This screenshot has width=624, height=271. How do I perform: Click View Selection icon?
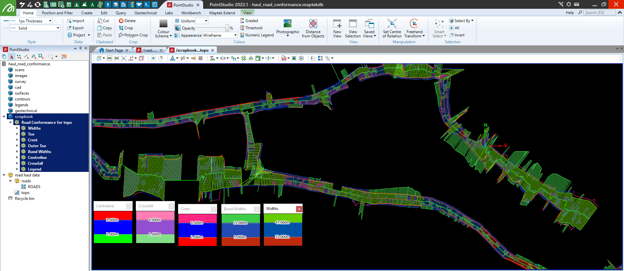(353, 29)
